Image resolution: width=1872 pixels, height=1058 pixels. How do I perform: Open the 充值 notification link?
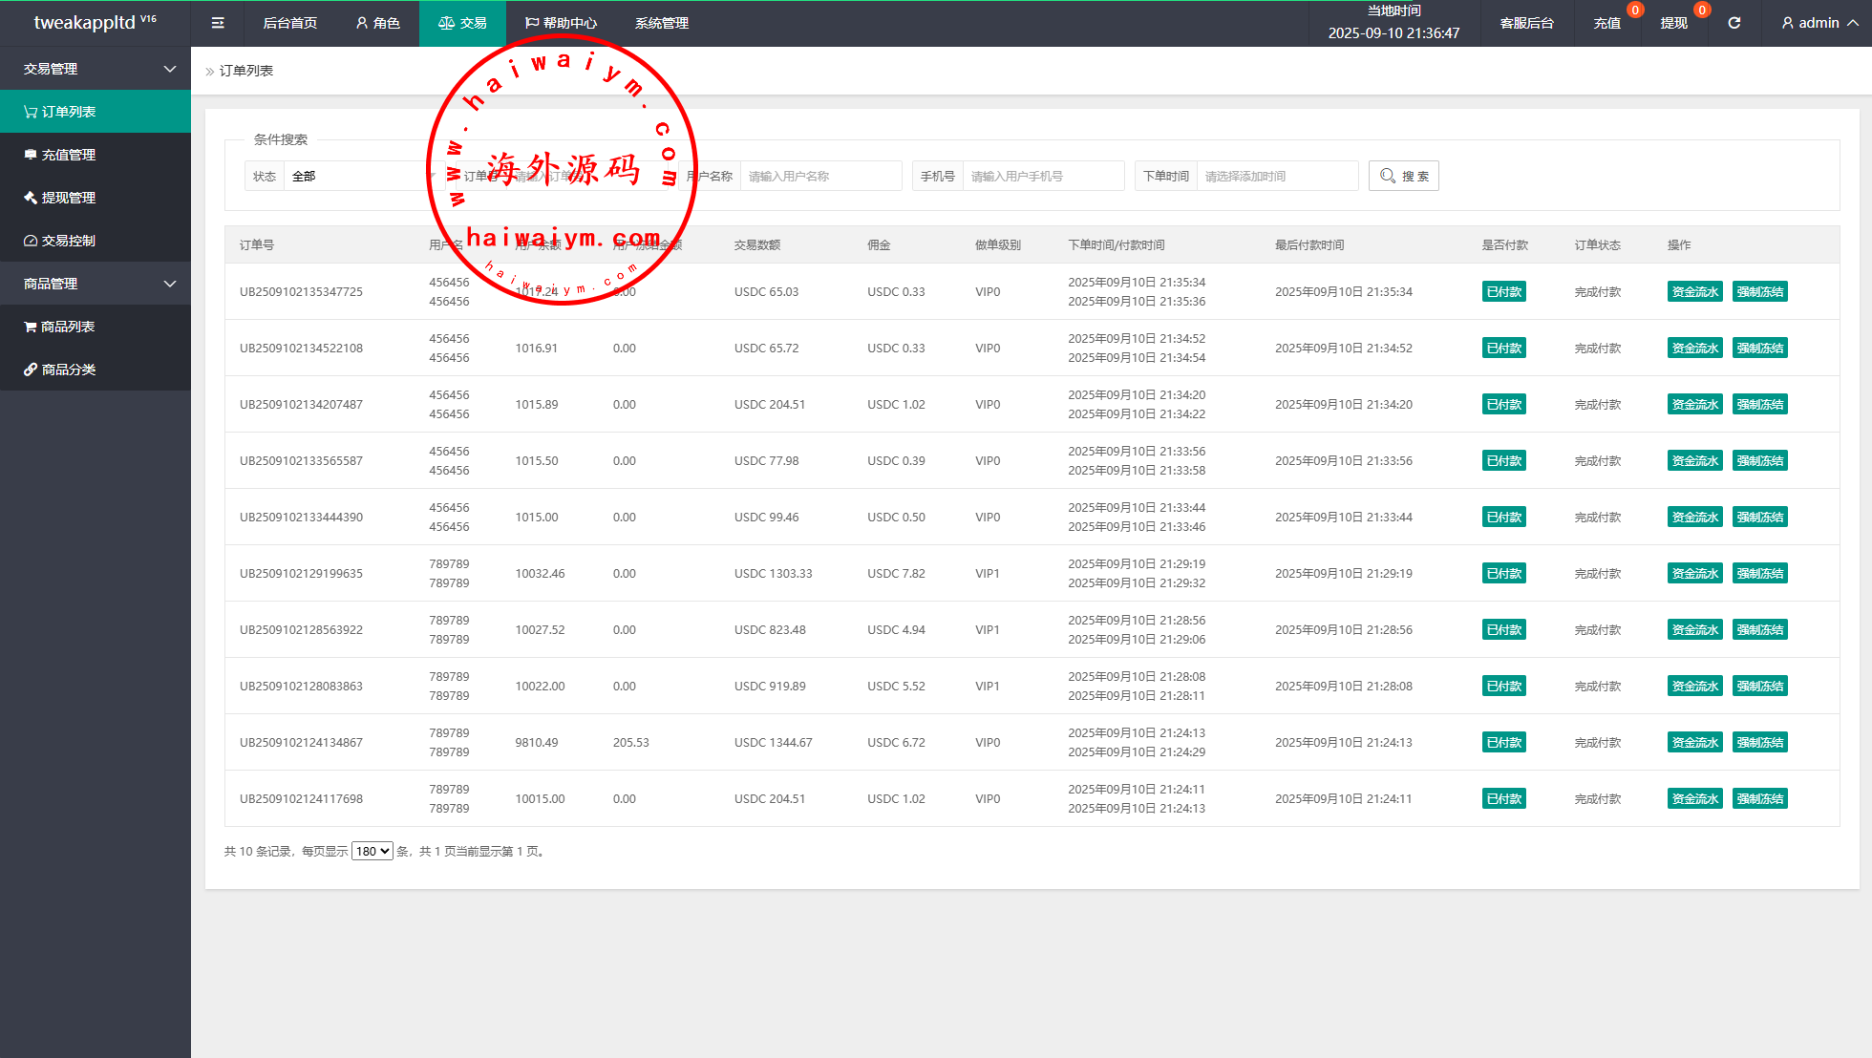pyautogui.click(x=1607, y=23)
